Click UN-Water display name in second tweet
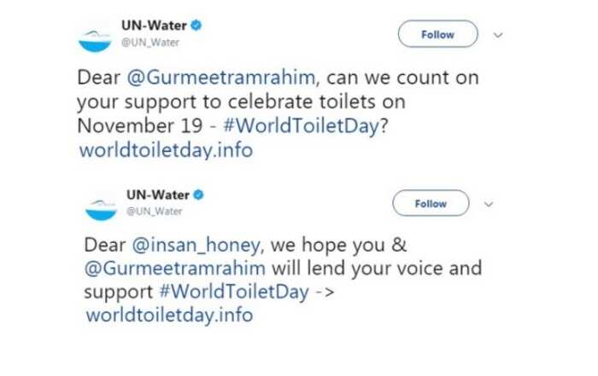 point(158,195)
